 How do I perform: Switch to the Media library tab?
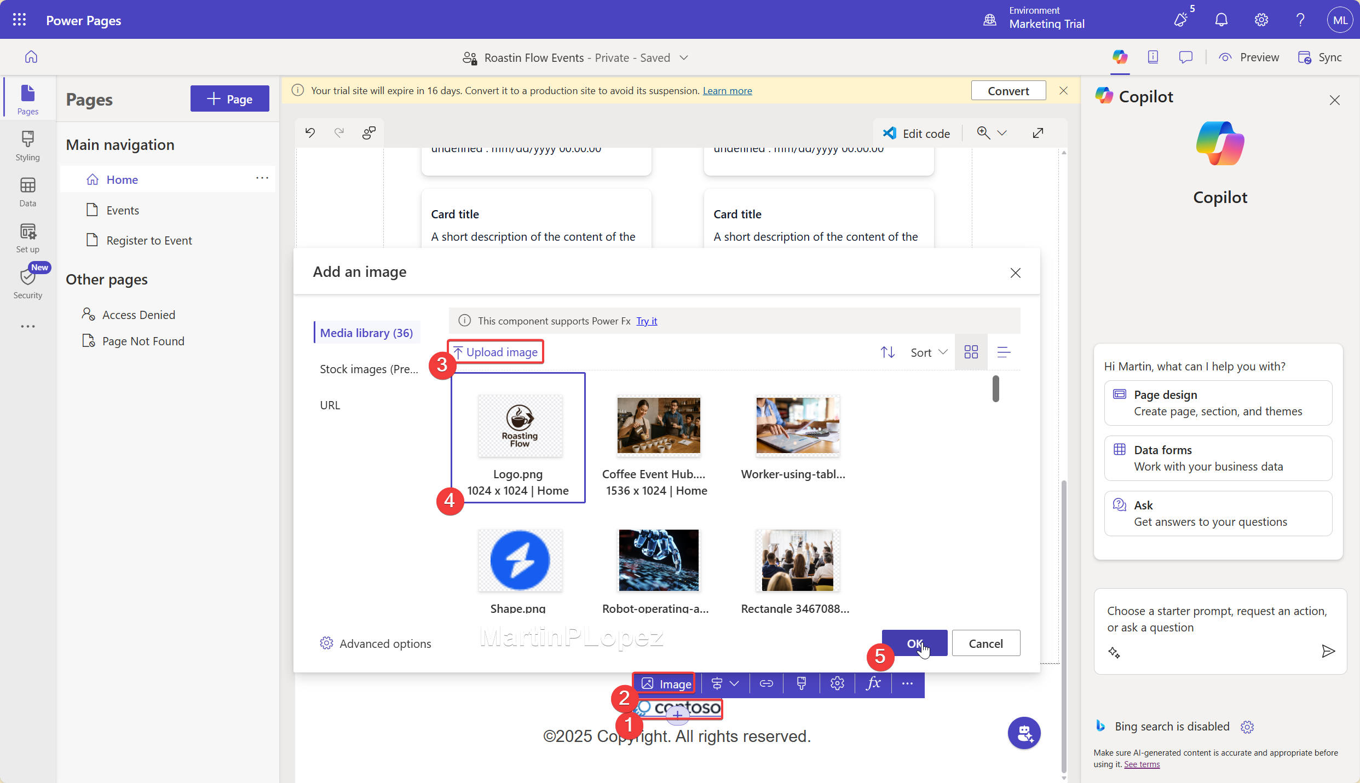(x=366, y=332)
